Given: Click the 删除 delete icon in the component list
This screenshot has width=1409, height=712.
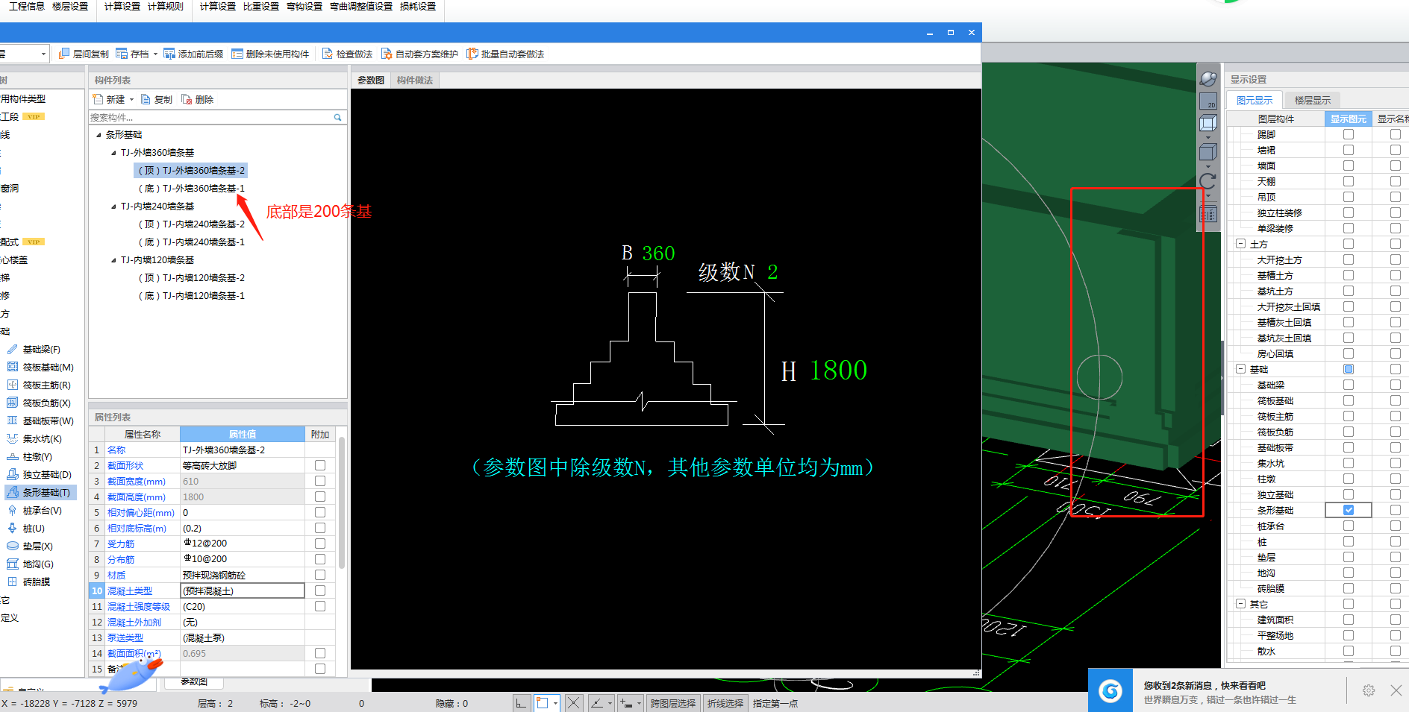Looking at the screenshot, I should pos(187,99).
